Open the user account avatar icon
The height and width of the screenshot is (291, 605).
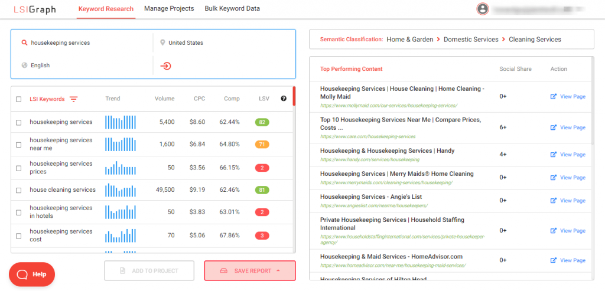click(x=482, y=9)
